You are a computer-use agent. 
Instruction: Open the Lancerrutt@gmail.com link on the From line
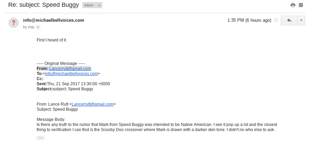click(70, 68)
